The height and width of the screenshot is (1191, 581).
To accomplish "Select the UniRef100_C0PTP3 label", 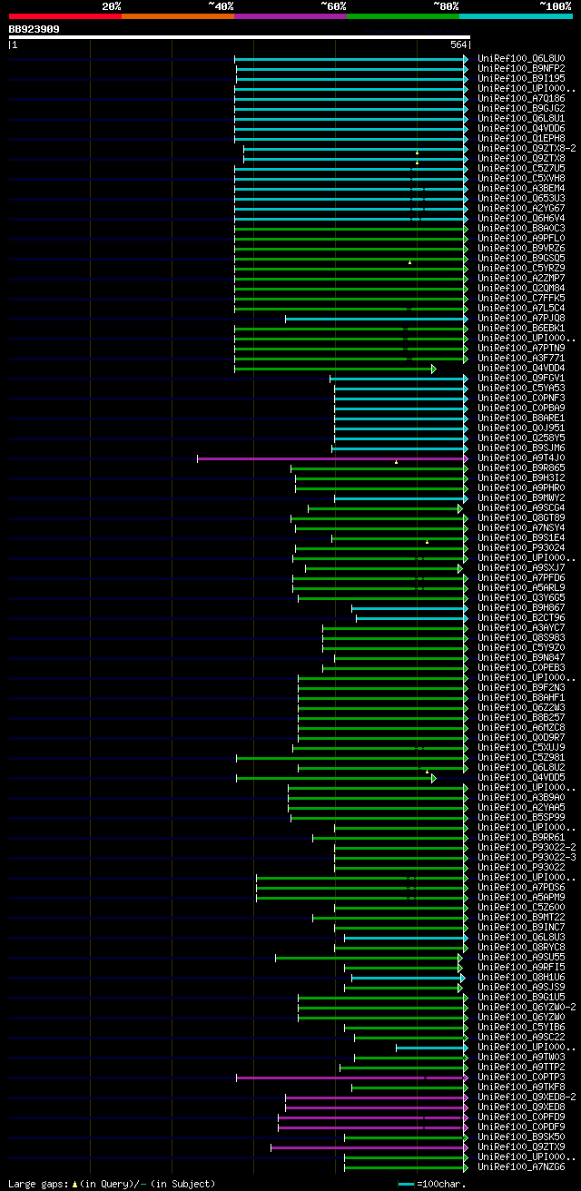I will [521, 1078].
